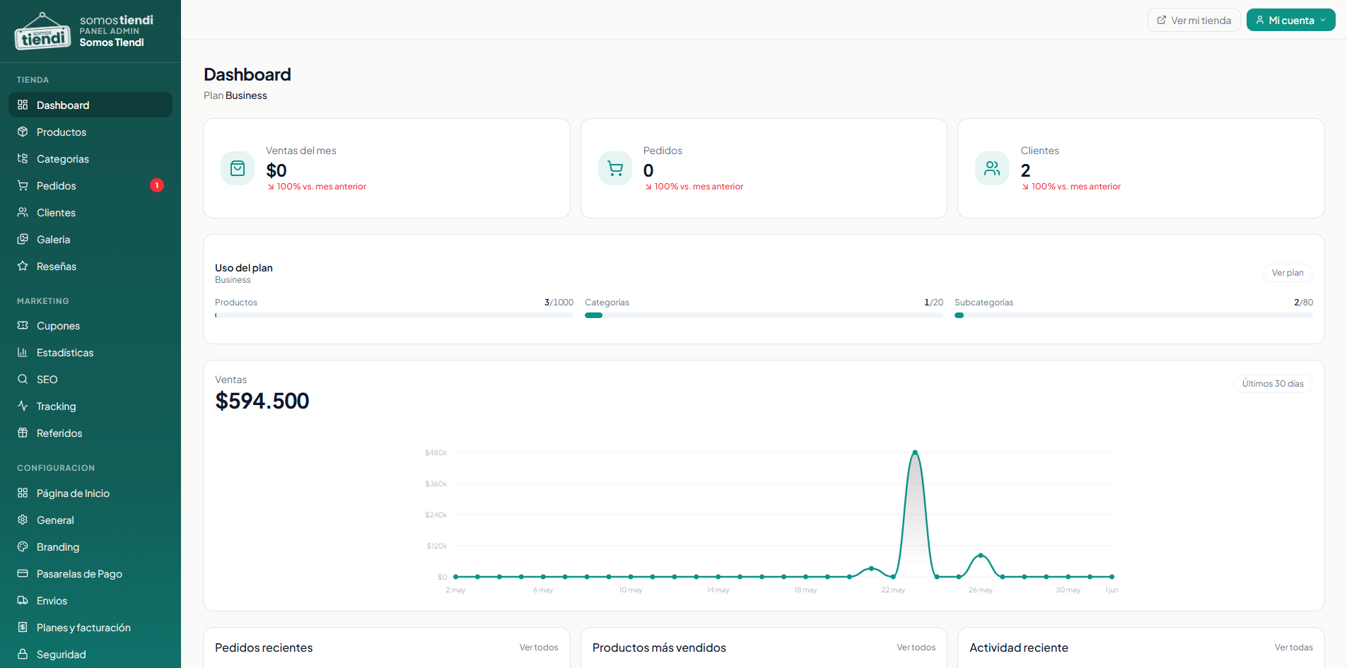Viewport: 1347px width, 668px height.
Task: Click the Tracking activity pulse icon
Action: 23,406
